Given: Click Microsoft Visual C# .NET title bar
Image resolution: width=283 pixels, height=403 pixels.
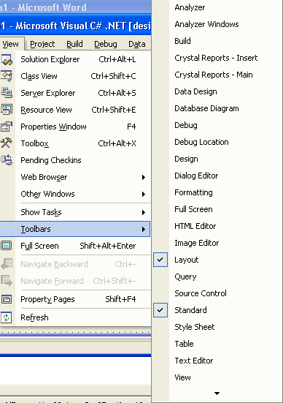Looking at the screenshot, I should [x=75, y=26].
